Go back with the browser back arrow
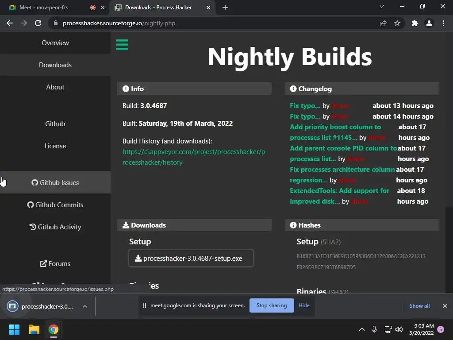Image resolution: width=453 pixels, height=340 pixels. click(x=10, y=23)
